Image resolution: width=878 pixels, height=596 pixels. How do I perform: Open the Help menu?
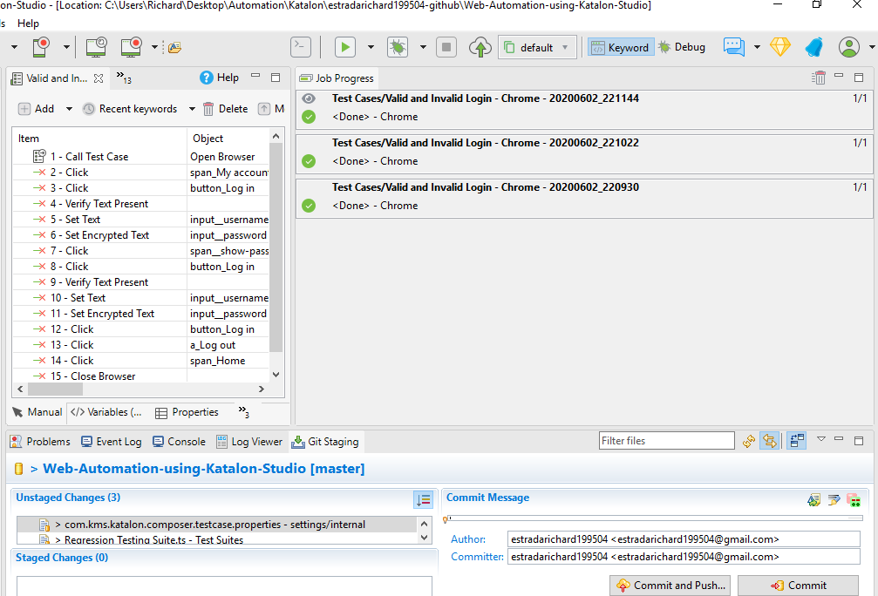tap(28, 24)
